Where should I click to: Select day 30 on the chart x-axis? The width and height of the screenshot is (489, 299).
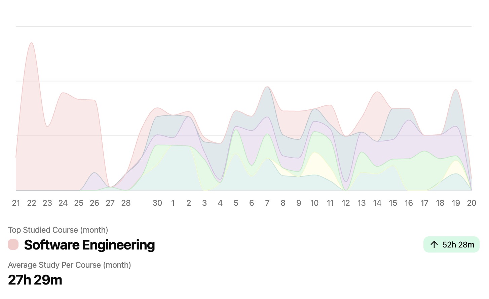click(157, 203)
